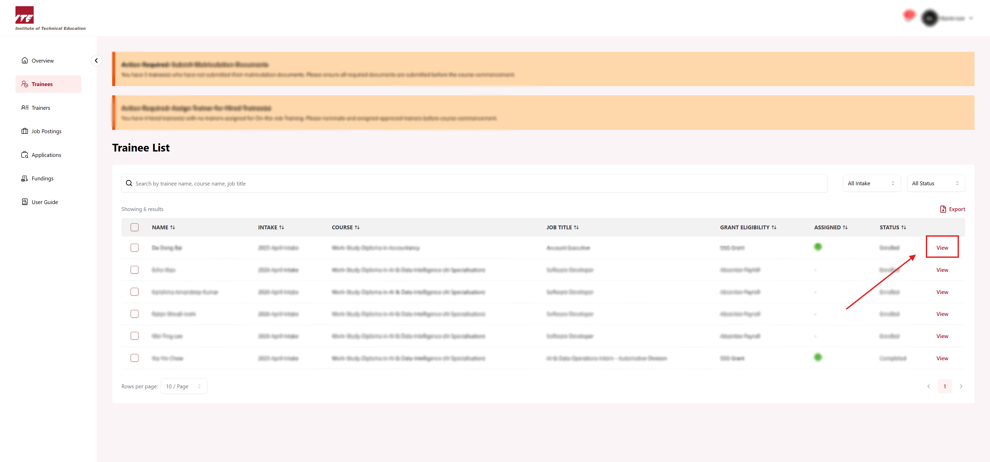The height and width of the screenshot is (462, 990).
Task: Open the All Intake dropdown
Action: [x=871, y=183]
